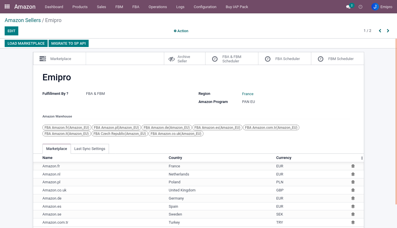The image size is (397, 228).
Task: Open the Sales menu
Action: click(x=101, y=7)
